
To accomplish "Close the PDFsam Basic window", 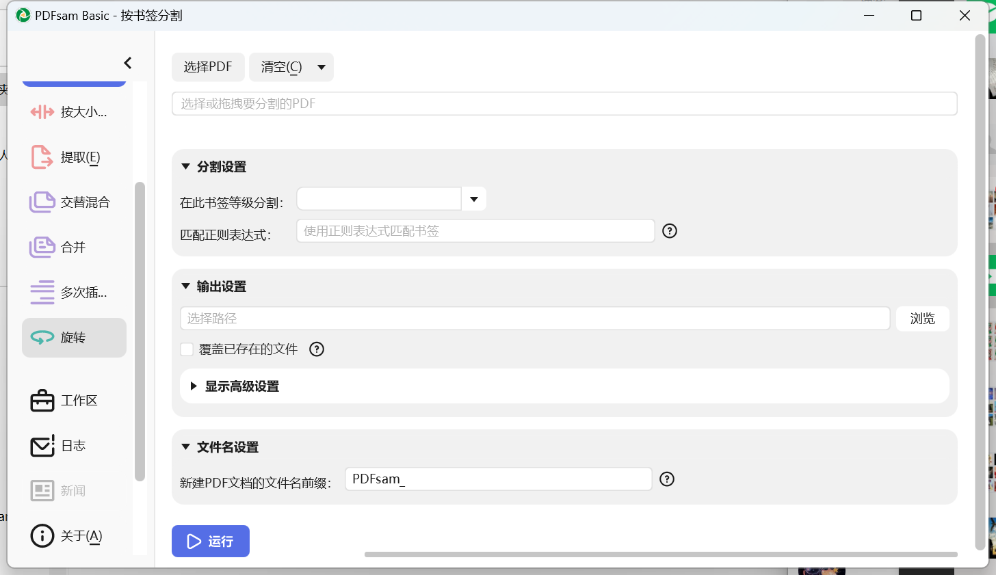I will (965, 15).
